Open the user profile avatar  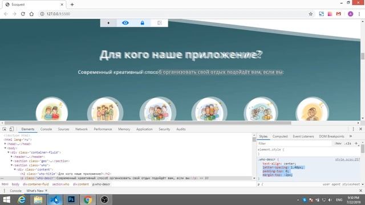(x=350, y=14)
